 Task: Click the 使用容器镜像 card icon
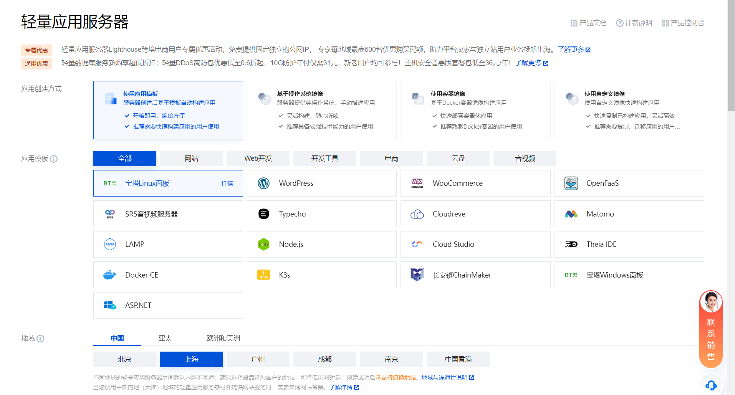pos(418,99)
